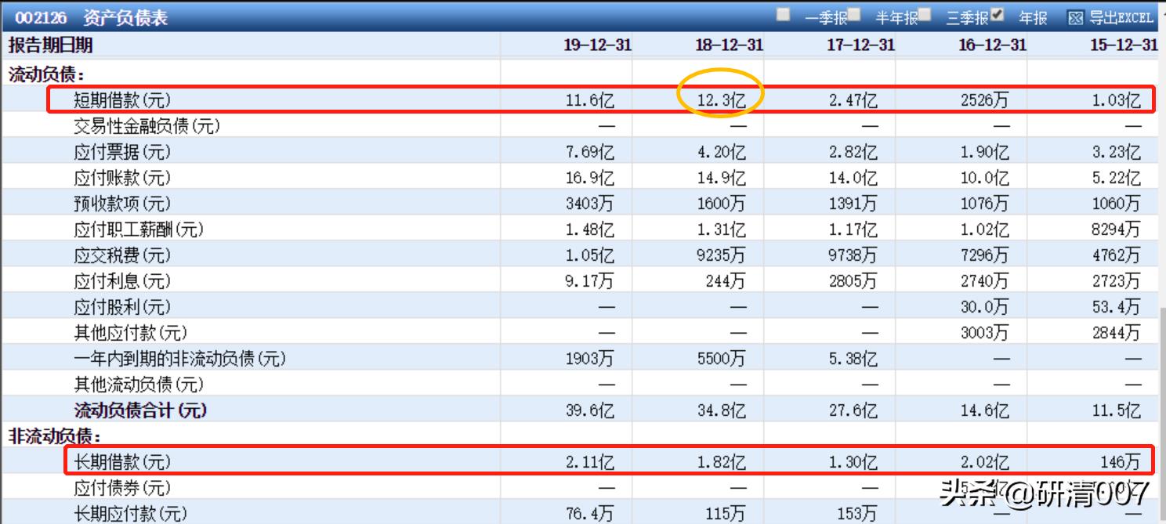Click the 应付账款(元) row label
Viewport: 1166px width, 524px height.
121,177
